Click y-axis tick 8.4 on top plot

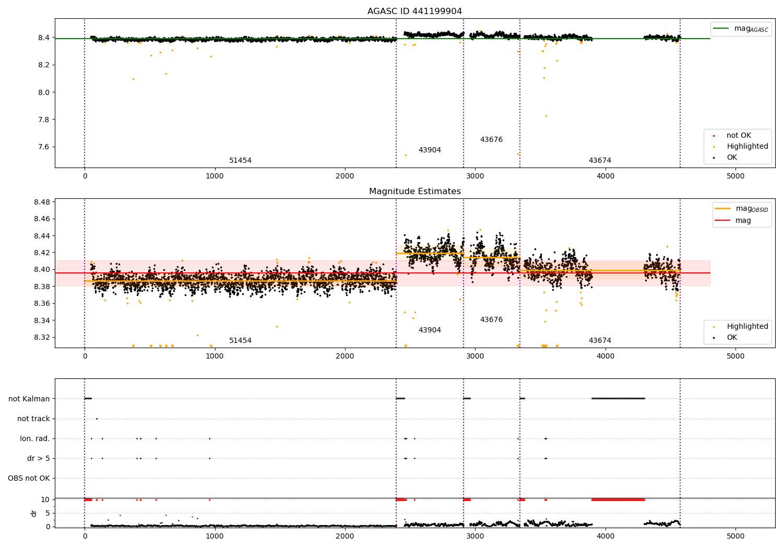[43, 38]
